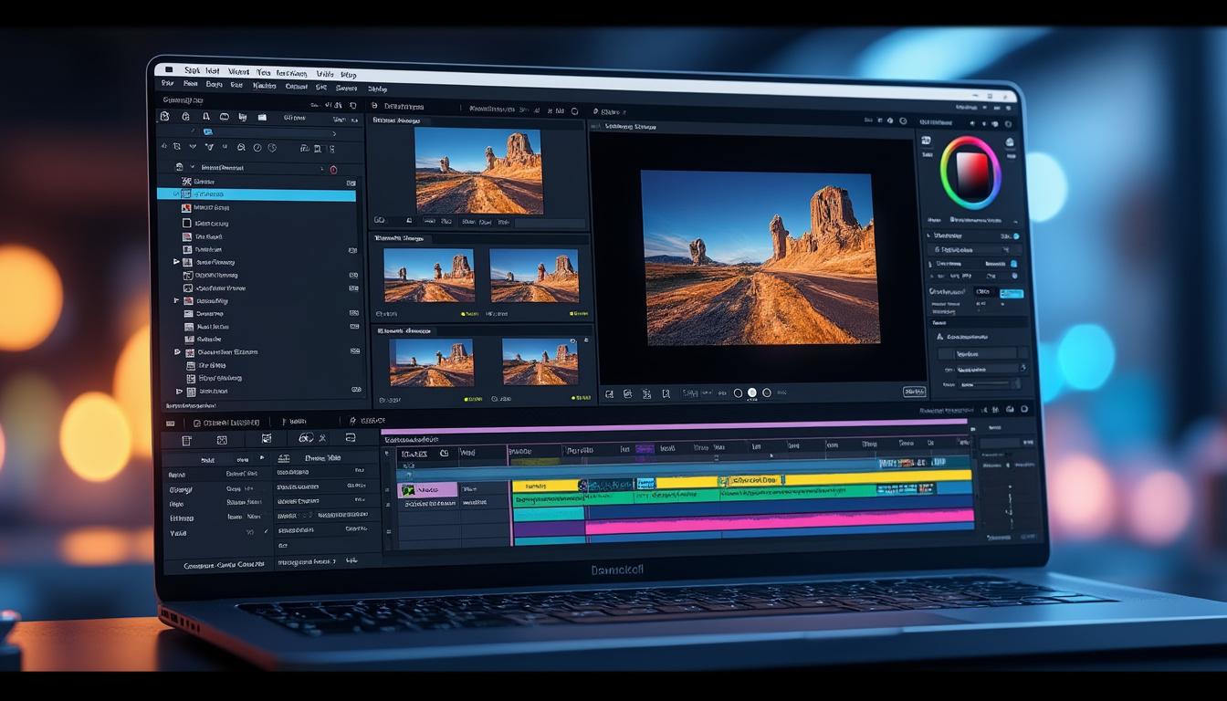Expand second disclosure triangle from top in tree
This screenshot has width=1227, height=701.
pos(177,300)
